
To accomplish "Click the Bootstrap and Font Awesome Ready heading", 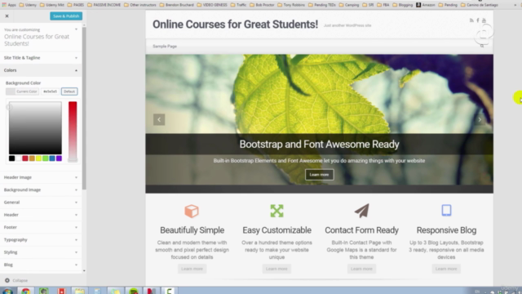I will click(x=319, y=145).
